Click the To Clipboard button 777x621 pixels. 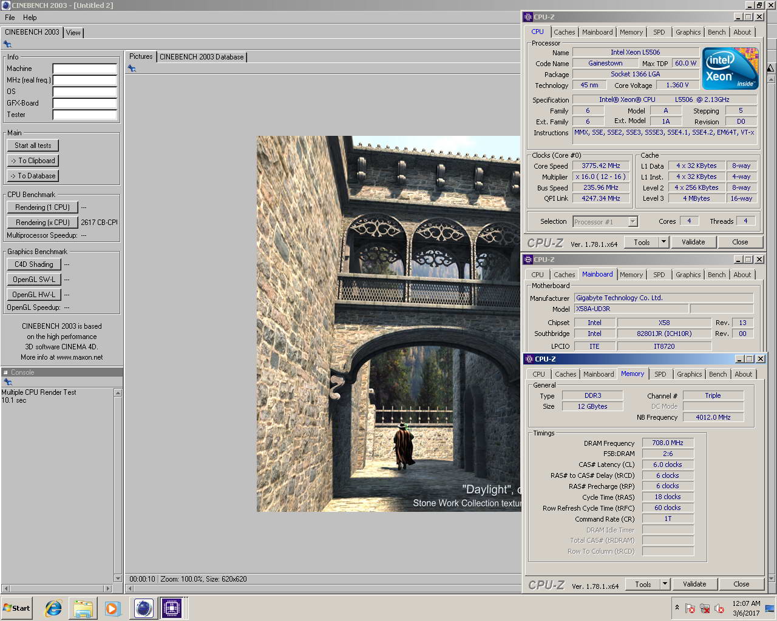33,161
